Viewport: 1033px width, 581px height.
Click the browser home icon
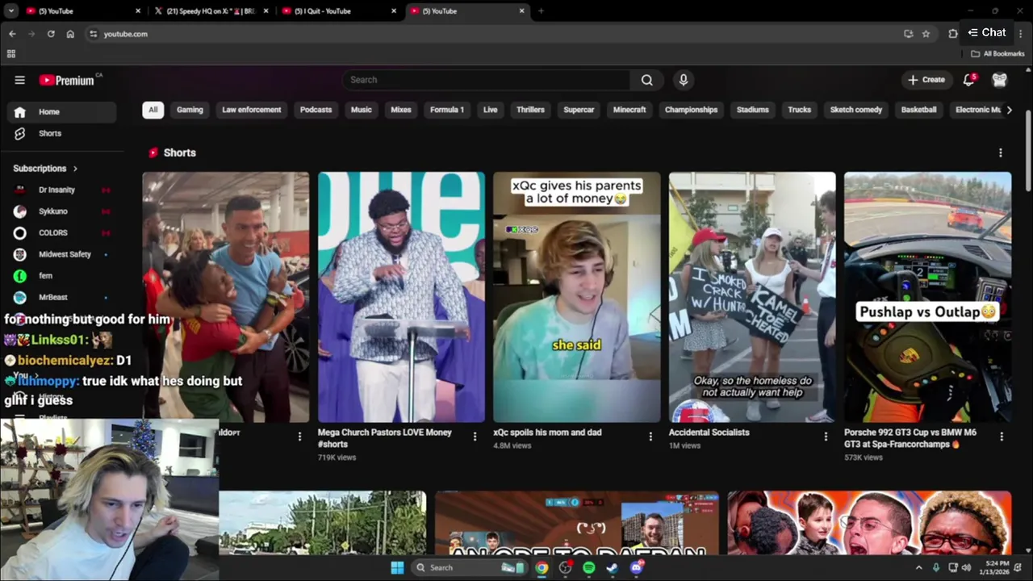(70, 34)
